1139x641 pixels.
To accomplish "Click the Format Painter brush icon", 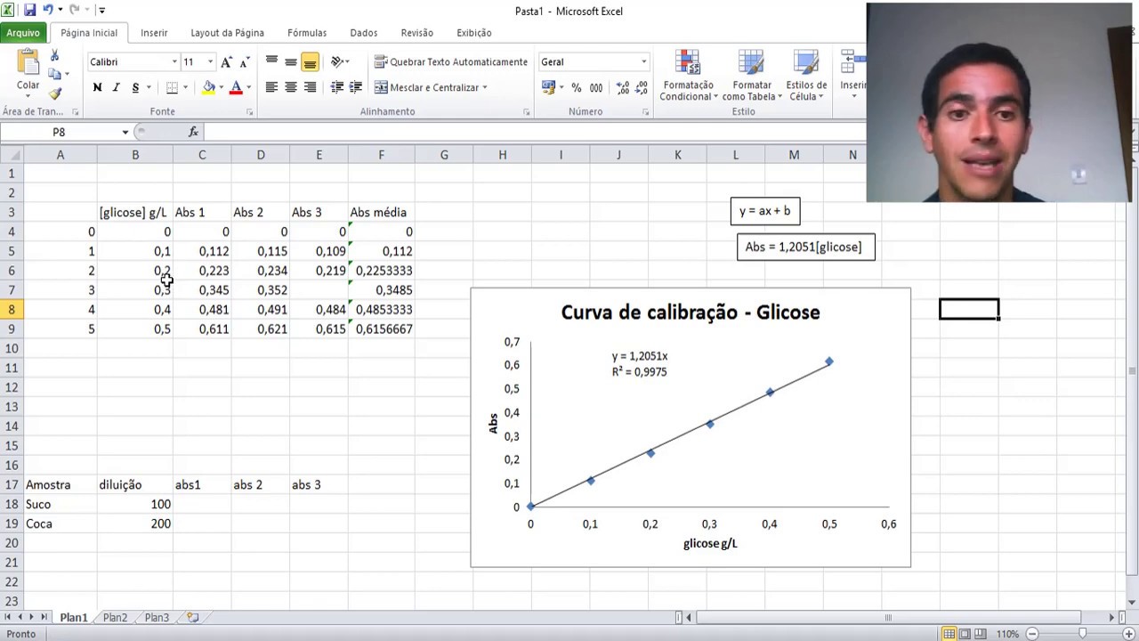I will click(55, 93).
